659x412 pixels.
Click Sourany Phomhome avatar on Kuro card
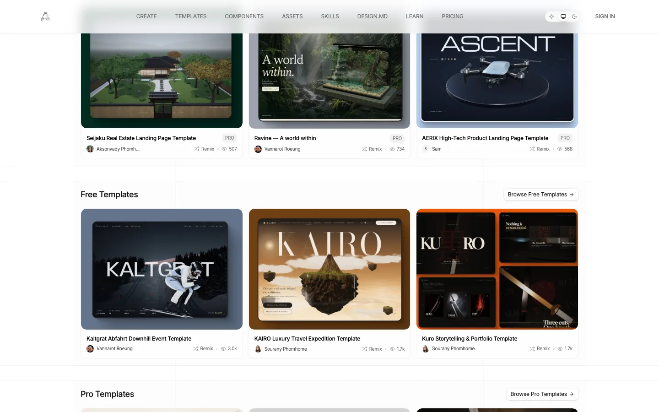[426, 349]
